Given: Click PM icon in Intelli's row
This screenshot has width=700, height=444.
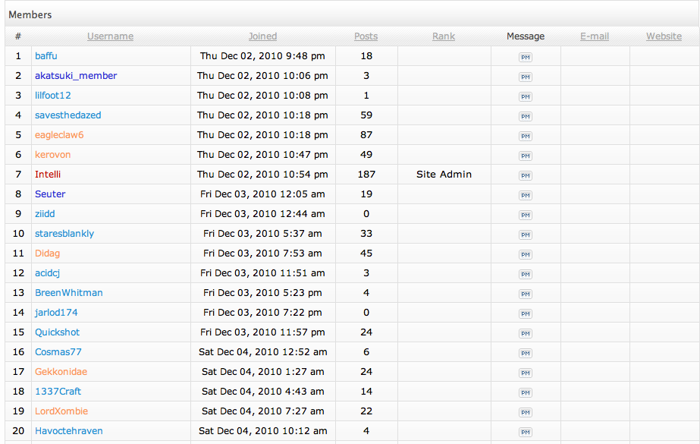Looking at the screenshot, I should pos(525,175).
